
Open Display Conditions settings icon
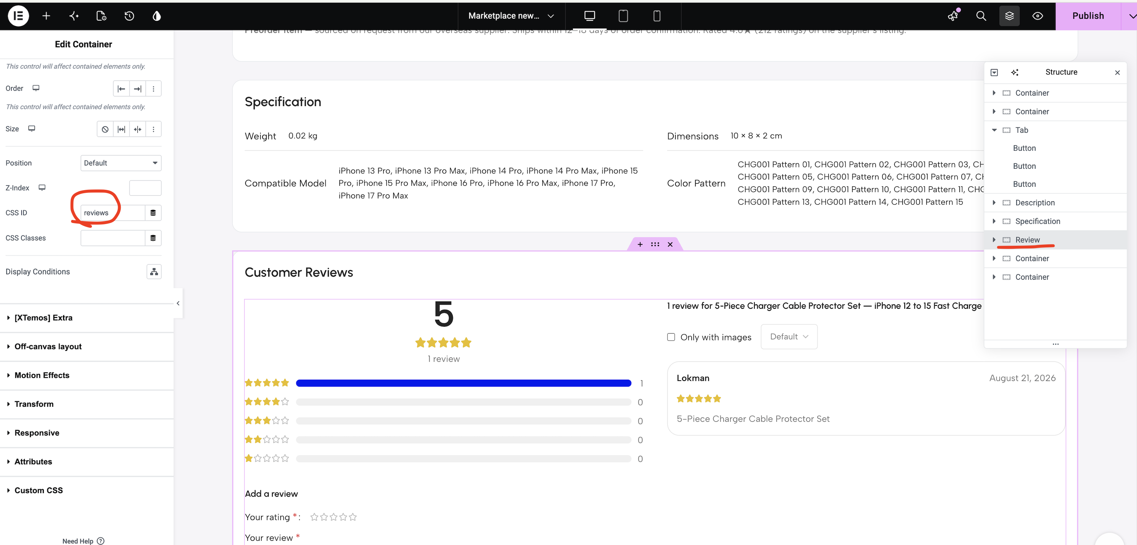[x=154, y=271]
